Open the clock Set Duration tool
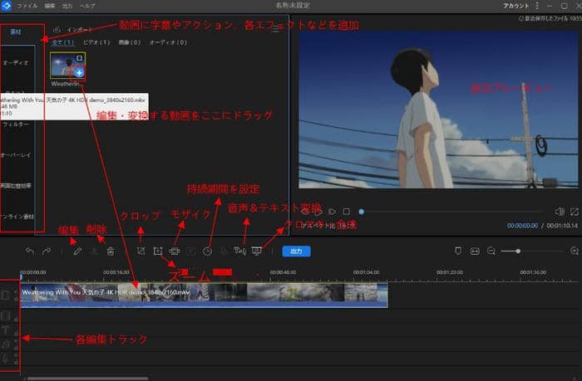 point(208,252)
